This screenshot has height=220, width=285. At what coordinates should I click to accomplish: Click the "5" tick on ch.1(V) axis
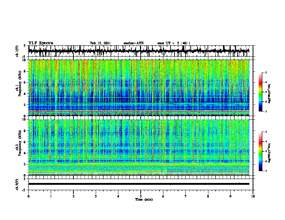25,46
